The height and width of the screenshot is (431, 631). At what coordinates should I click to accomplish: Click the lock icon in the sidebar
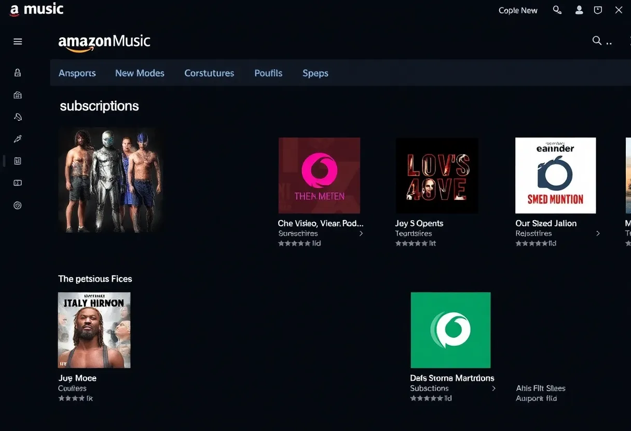click(x=17, y=73)
